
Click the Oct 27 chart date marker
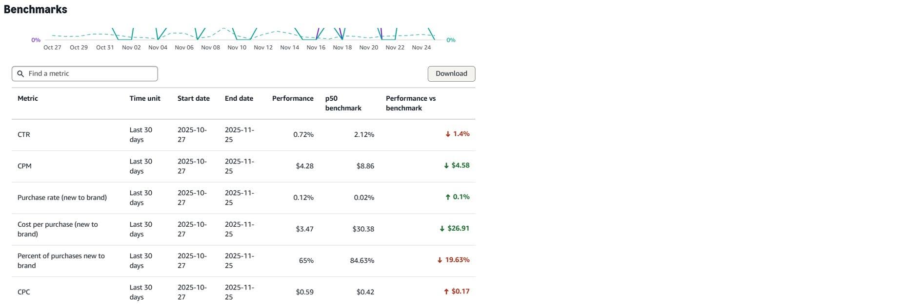click(x=52, y=47)
